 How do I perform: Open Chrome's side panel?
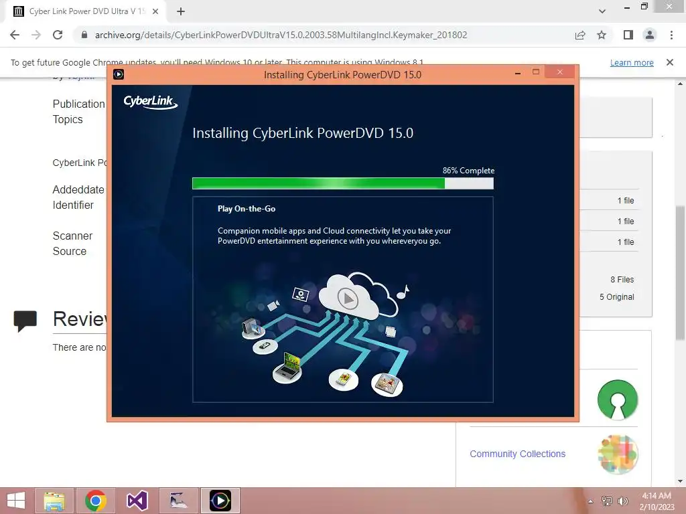coord(628,35)
